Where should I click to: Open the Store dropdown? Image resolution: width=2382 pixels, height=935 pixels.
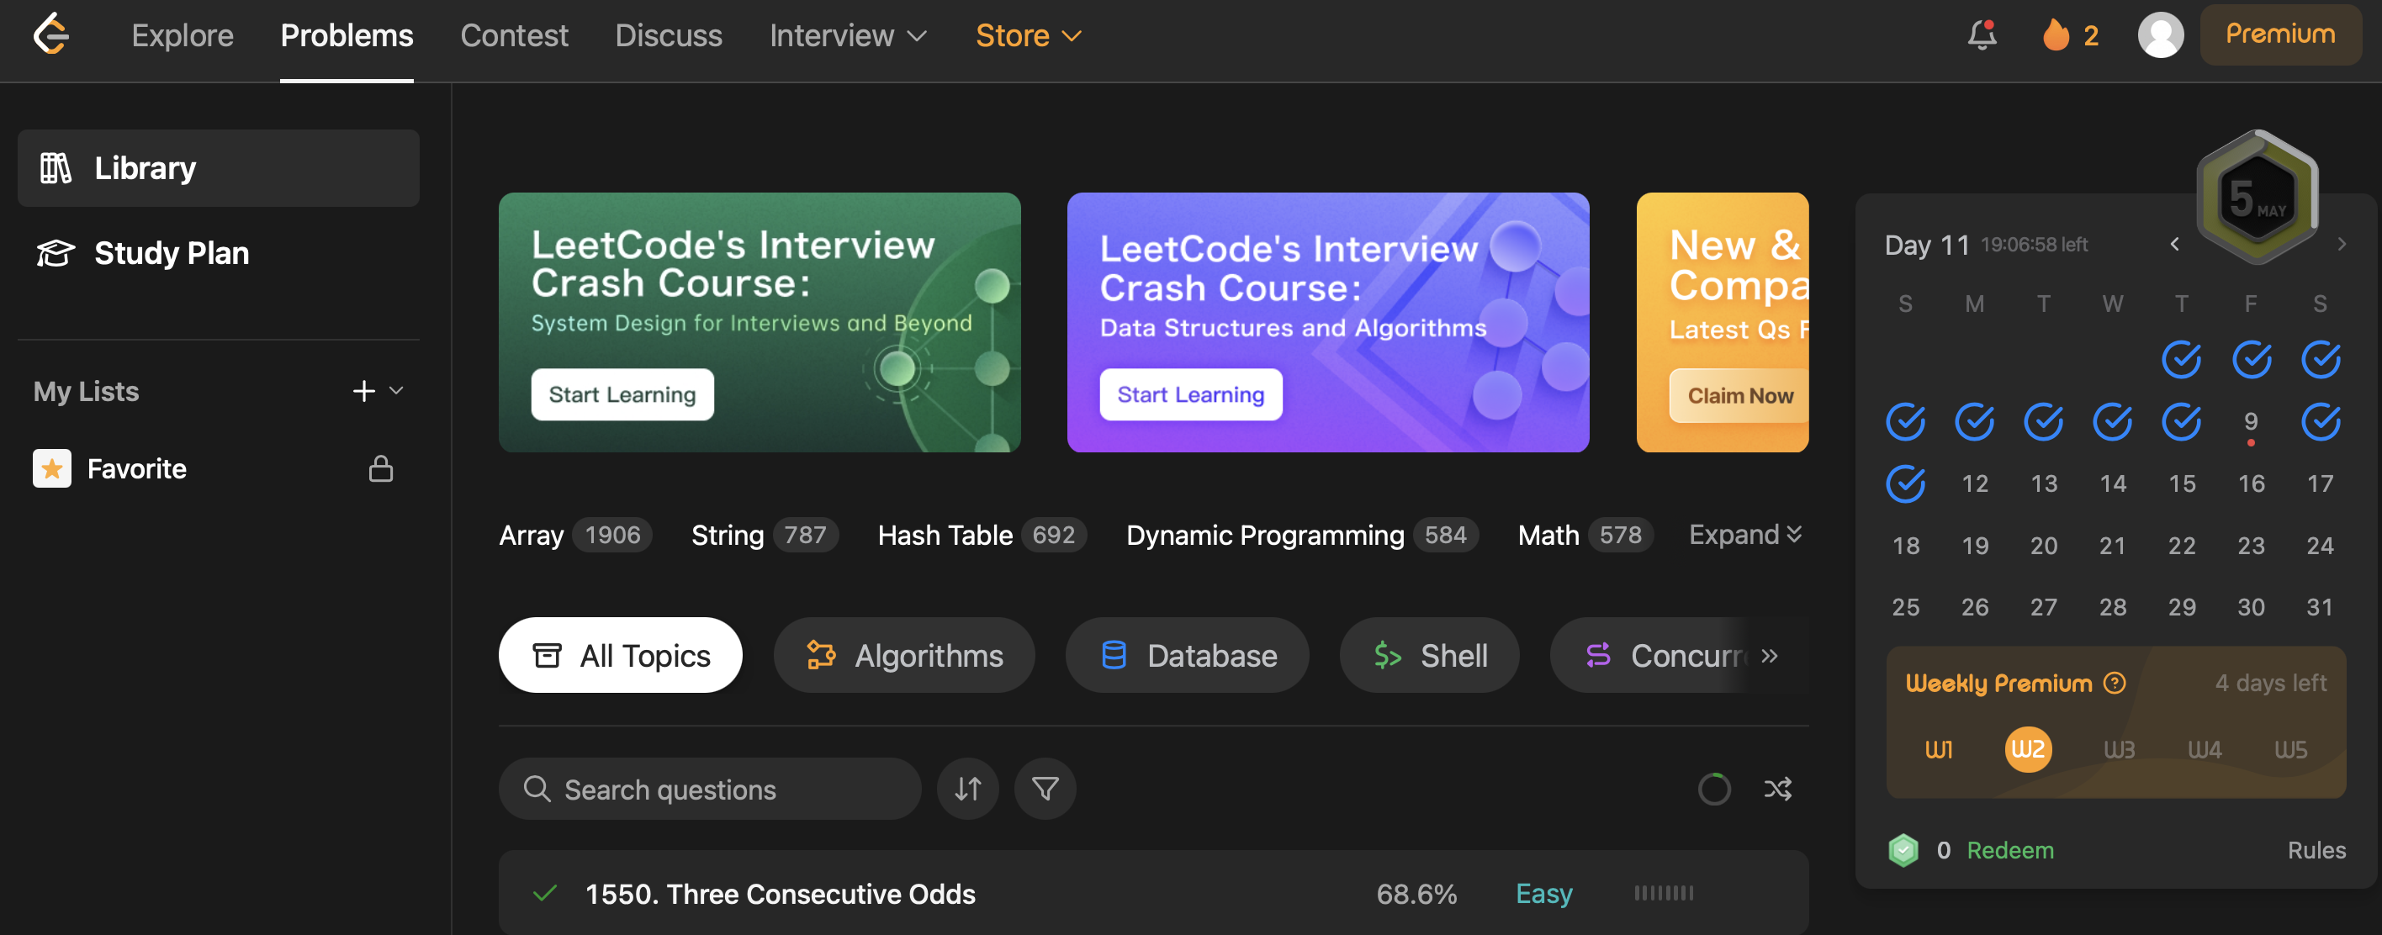pos(1027,35)
